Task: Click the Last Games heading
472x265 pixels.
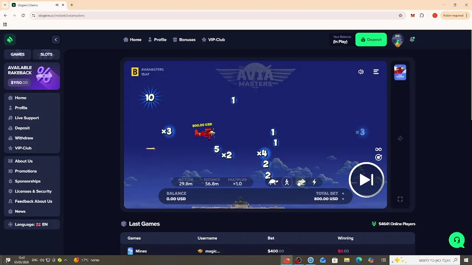Action: pos(144,224)
